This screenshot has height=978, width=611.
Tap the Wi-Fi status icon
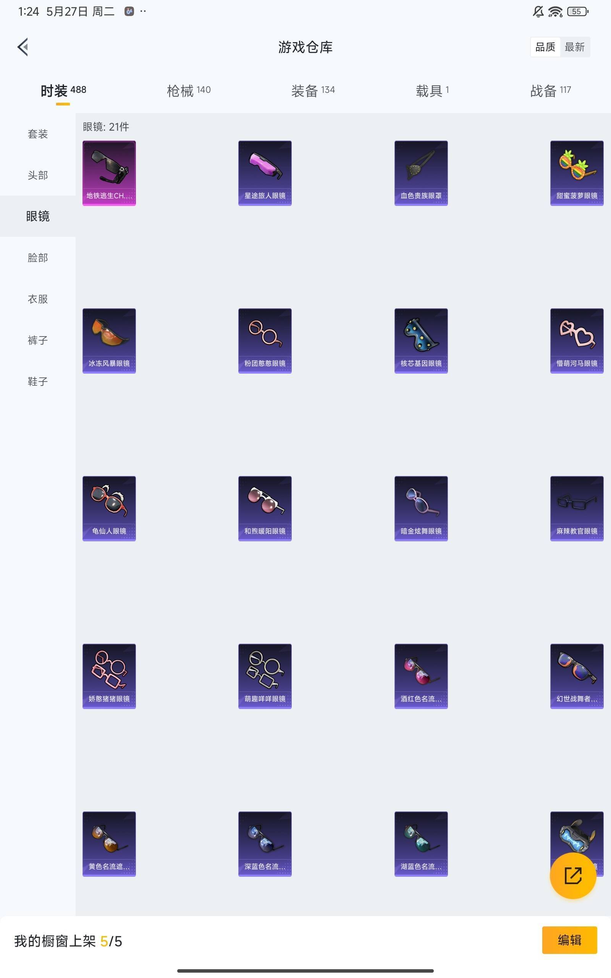[x=555, y=12]
